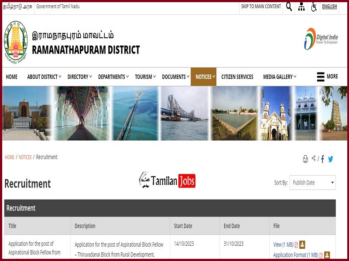Share page on Twitter icon
This screenshot has width=349, height=261.
331,159
